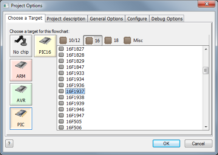Select the PIC target family
The width and height of the screenshot is (218, 155).
(x=21, y=119)
